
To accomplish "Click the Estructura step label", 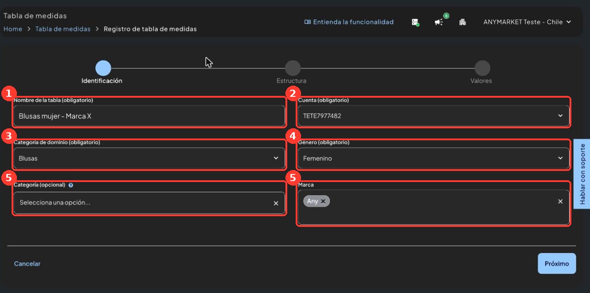I will pos(291,81).
